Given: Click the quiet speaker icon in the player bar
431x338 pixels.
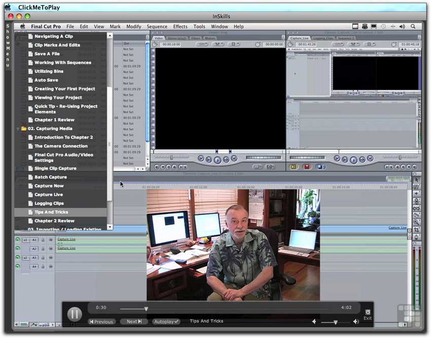Looking at the screenshot, I should (x=314, y=321).
